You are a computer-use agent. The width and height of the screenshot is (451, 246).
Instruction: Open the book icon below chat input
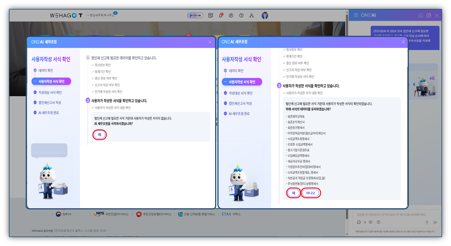(x=371, y=222)
